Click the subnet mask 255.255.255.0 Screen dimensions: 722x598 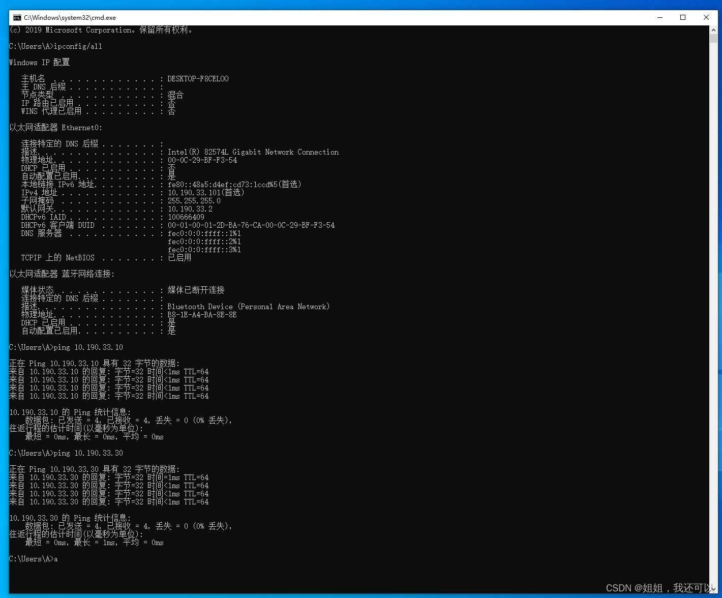(194, 201)
